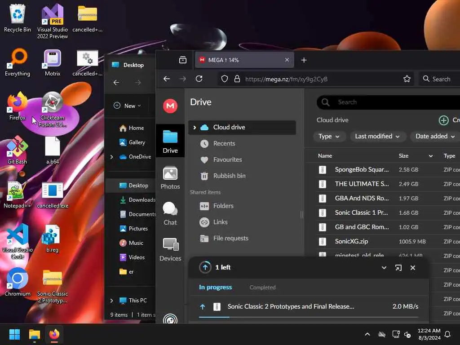Open a new Firefox tab
Screen dimensions: 460x345
pos(304,60)
